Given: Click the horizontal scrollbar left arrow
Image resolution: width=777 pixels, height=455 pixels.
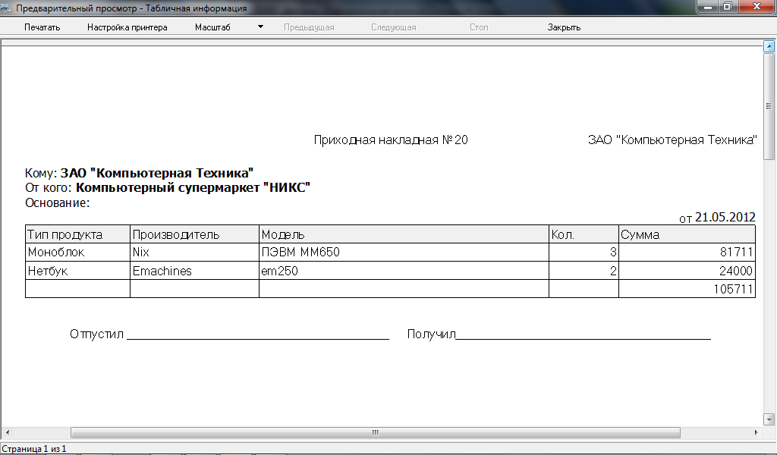Looking at the screenshot, I should pyautogui.click(x=7, y=432).
